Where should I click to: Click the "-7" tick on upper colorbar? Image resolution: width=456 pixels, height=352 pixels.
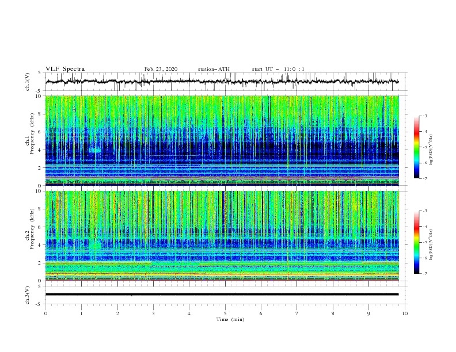[x=424, y=178]
